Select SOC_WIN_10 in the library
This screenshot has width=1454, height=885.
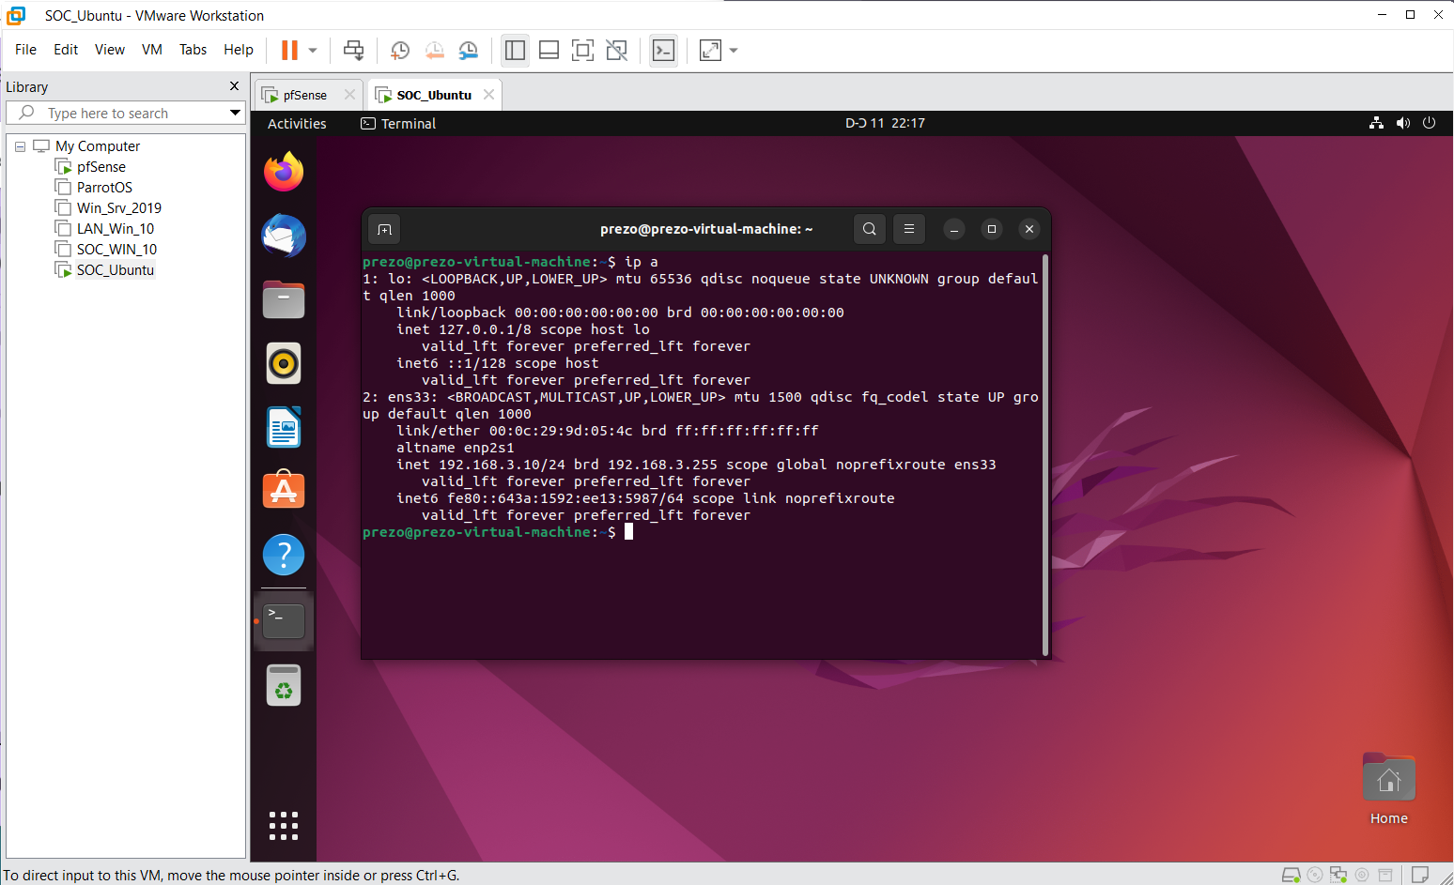click(116, 250)
